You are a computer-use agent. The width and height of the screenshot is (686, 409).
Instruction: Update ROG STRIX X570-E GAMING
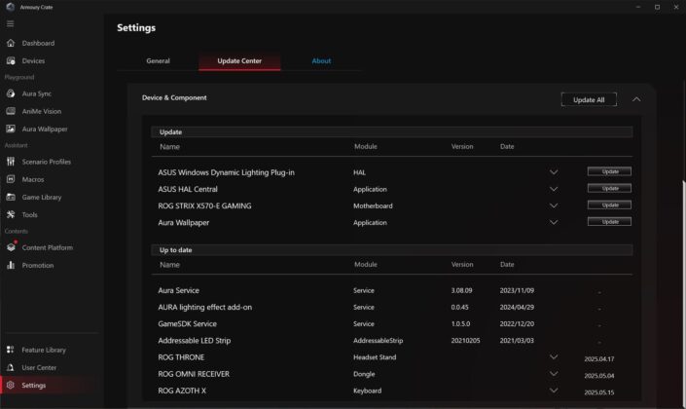[609, 204]
